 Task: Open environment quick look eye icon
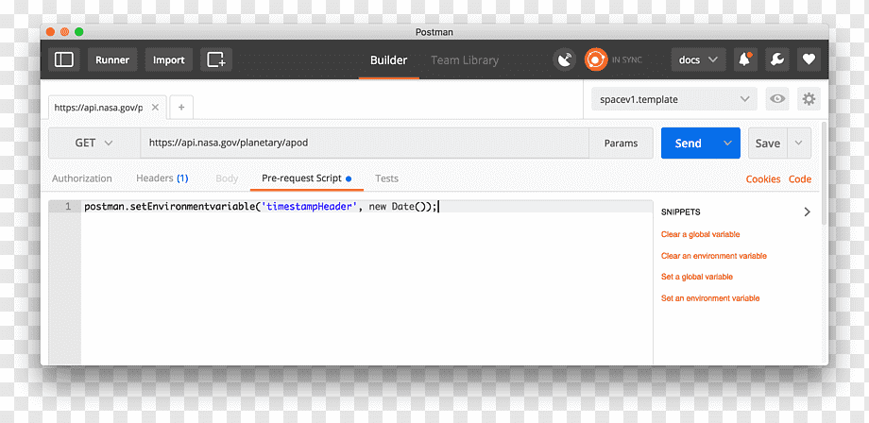click(777, 100)
